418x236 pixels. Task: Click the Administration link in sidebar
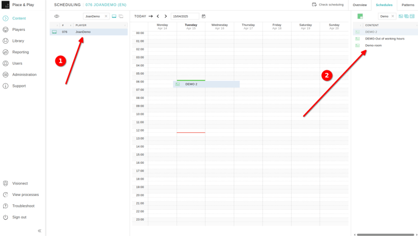(24, 75)
